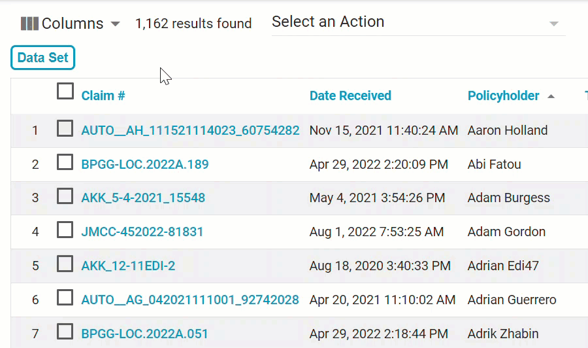Check the box beside JMCC-452022-81831
Image resolution: width=588 pixels, height=348 pixels.
coord(65,231)
